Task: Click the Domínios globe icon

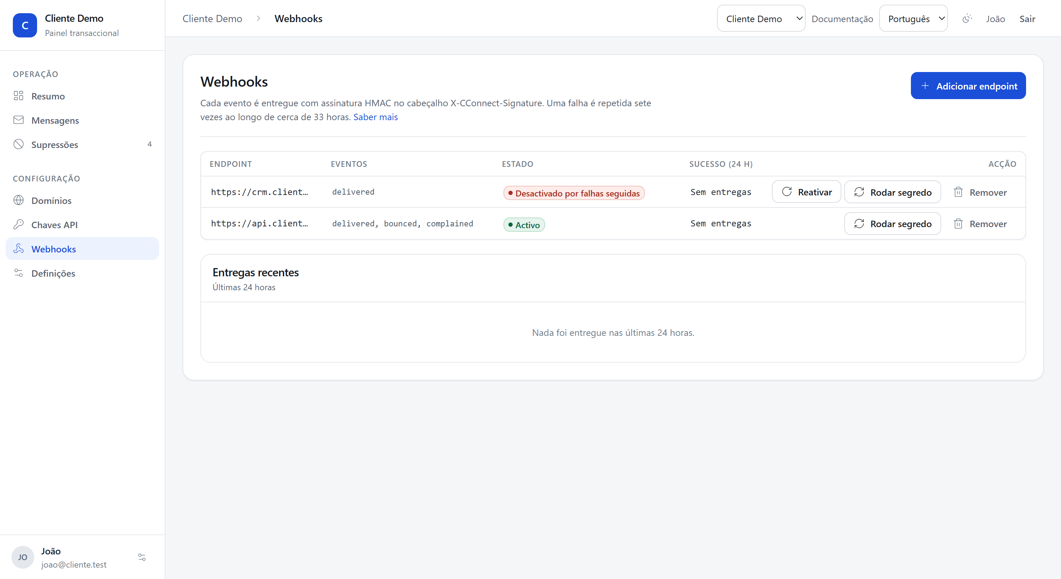Action: click(19, 200)
